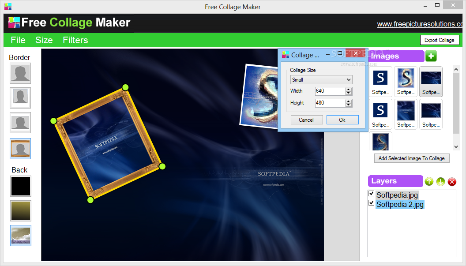Select the Softpedia.jpg layer name

point(397,195)
